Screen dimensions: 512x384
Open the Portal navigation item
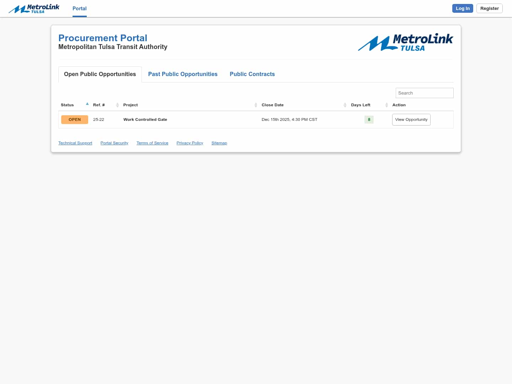(80, 9)
